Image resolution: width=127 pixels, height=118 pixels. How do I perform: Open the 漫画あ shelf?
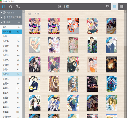coord(11,84)
